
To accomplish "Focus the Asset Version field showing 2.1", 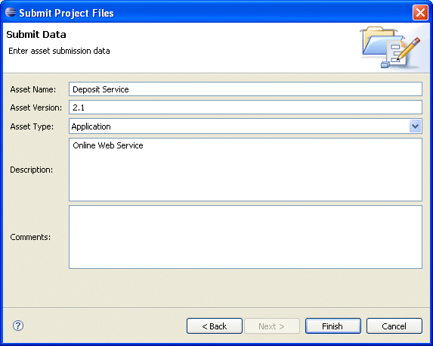I will tap(246, 108).
